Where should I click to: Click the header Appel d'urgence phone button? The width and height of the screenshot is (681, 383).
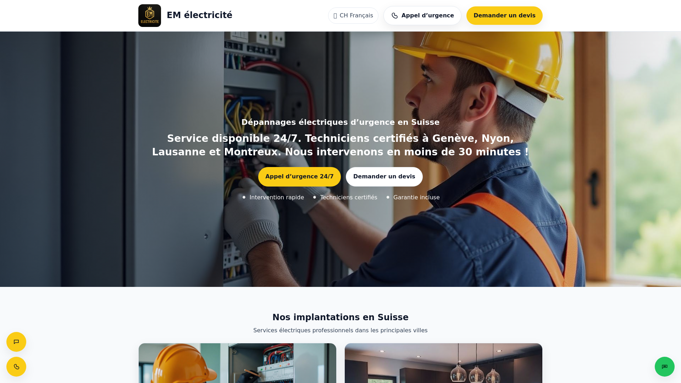coord(422,16)
